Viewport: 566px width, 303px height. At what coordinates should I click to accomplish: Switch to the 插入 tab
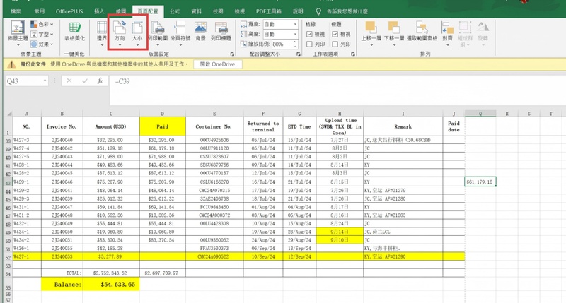pos(99,11)
